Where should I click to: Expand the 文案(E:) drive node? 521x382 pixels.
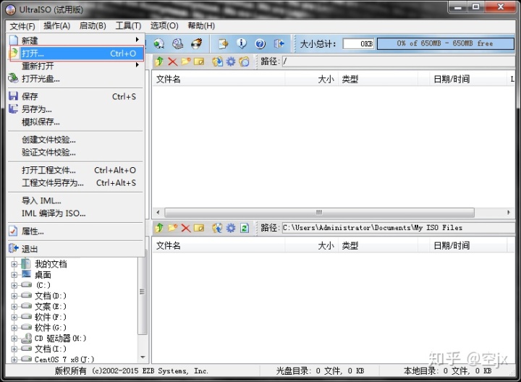point(14,307)
